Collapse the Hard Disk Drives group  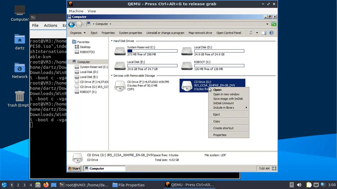tap(112, 41)
